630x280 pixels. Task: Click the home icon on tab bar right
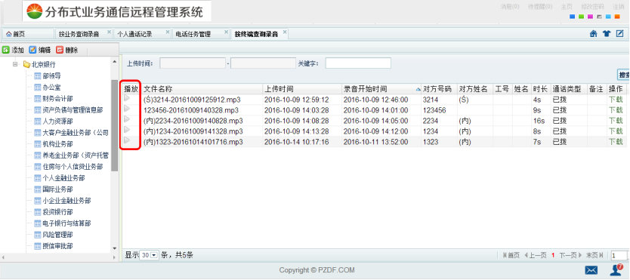pos(594,34)
